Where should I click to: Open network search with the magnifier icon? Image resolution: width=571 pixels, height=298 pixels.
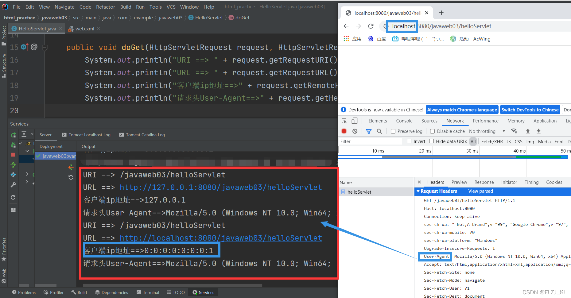tap(379, 131)
